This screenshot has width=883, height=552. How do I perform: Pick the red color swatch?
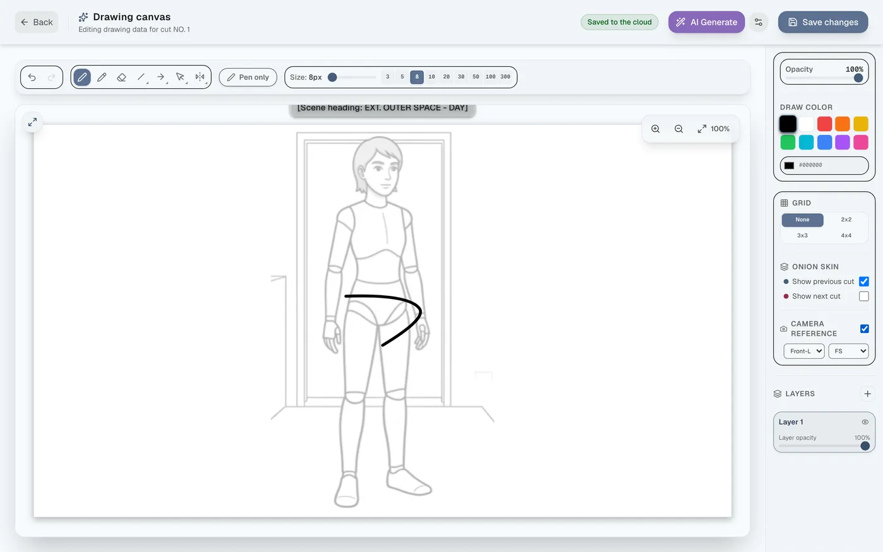click(x=824, y=124)
